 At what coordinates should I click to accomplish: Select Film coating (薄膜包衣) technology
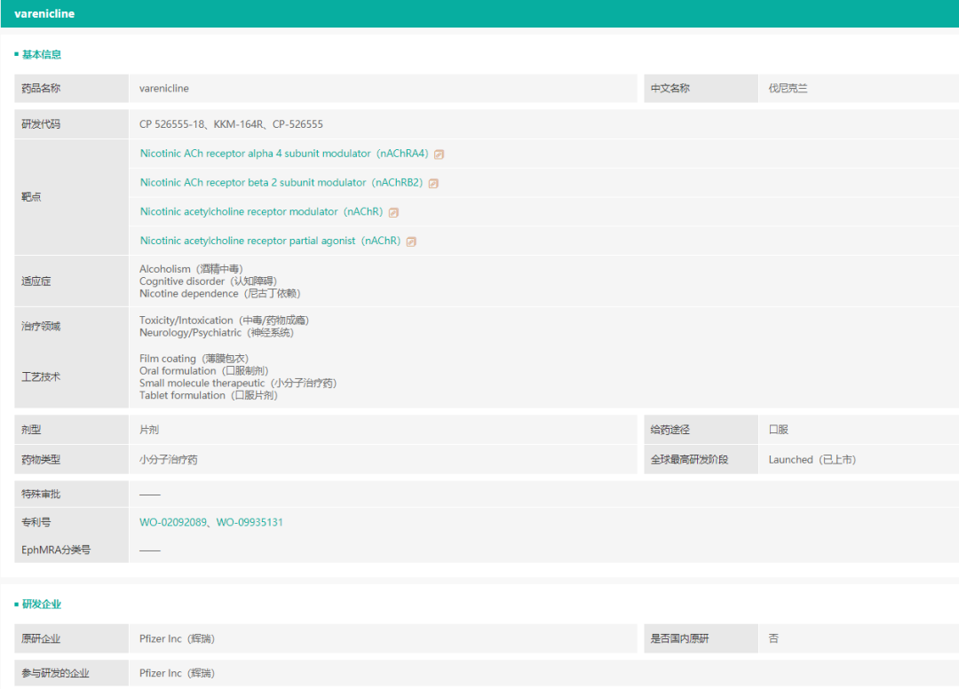tap(194, 358)
